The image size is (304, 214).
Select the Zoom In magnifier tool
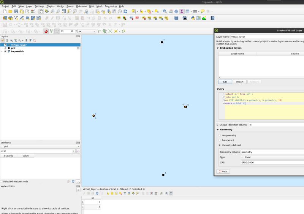[52, 11]
